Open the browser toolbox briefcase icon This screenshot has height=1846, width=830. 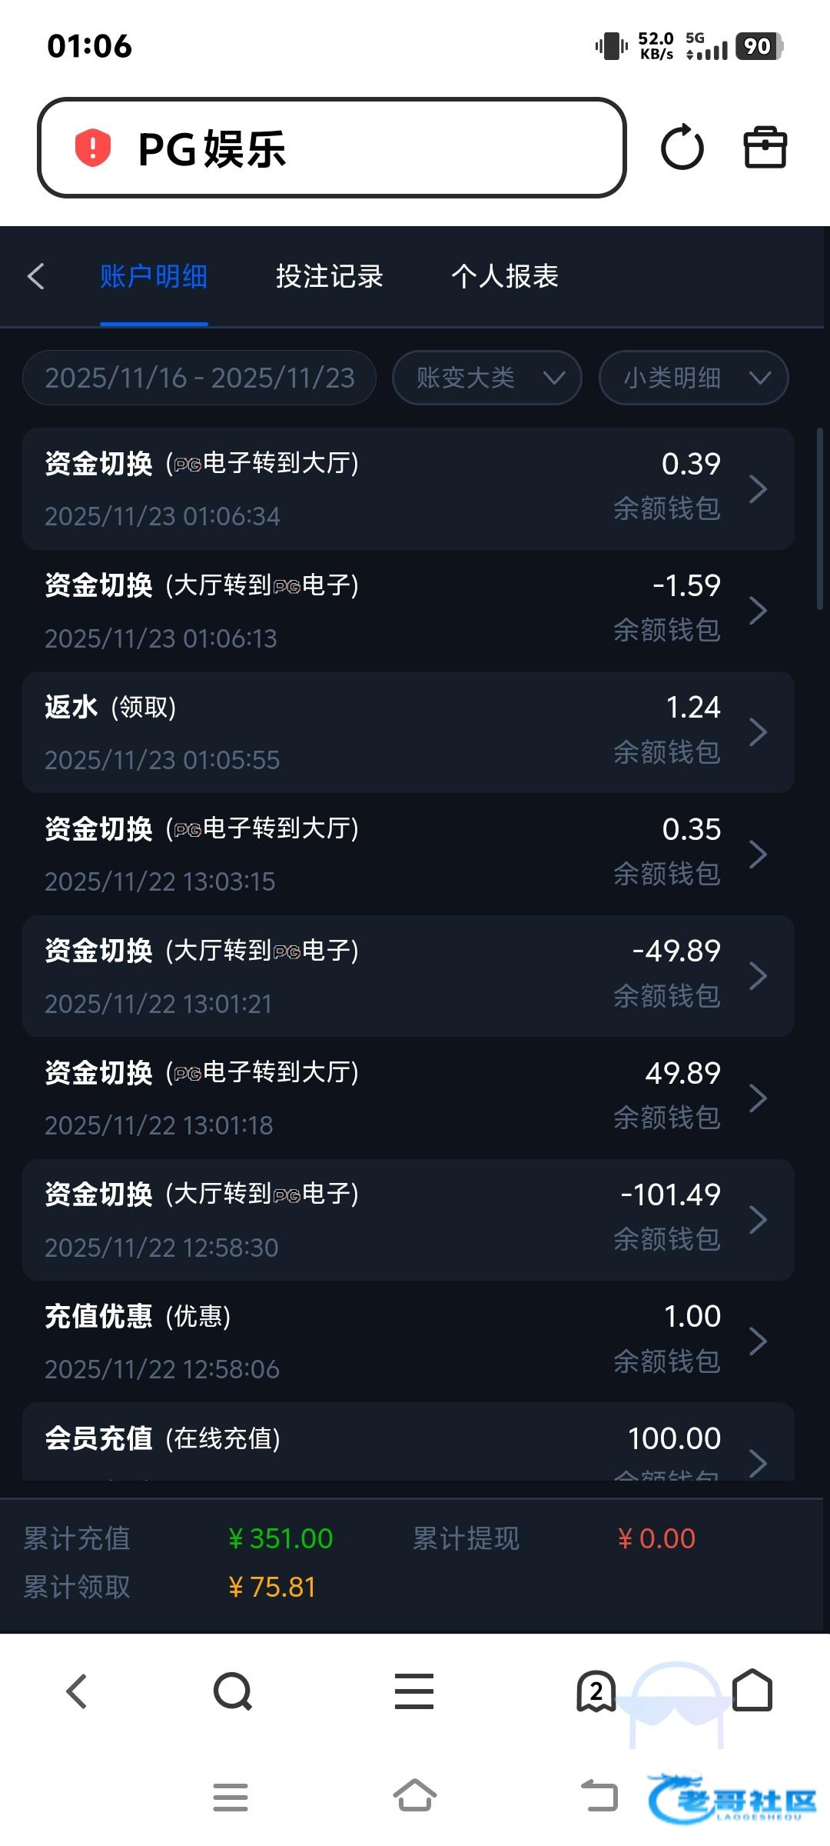(765, 148)
